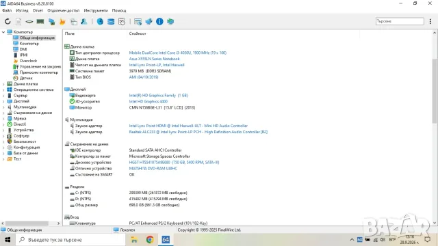438x246 pixels.
Task: Select Конфигурация tree item
Action: point(27,148)
